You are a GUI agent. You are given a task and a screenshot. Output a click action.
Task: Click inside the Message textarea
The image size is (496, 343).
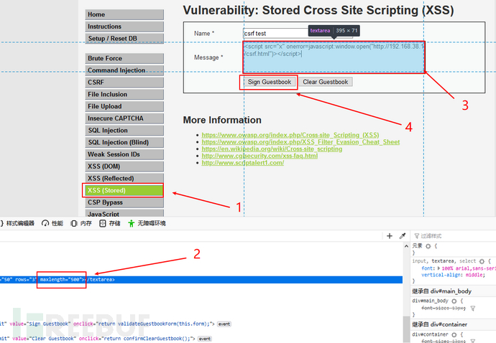coord(334,57)
